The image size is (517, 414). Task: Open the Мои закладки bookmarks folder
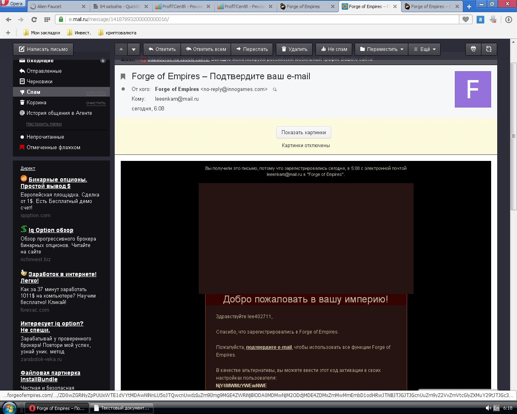42,33
